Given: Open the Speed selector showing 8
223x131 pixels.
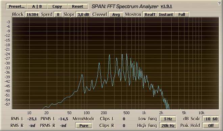Looking at the screenshot, I should pyautogui.click(x=58, y=15).
